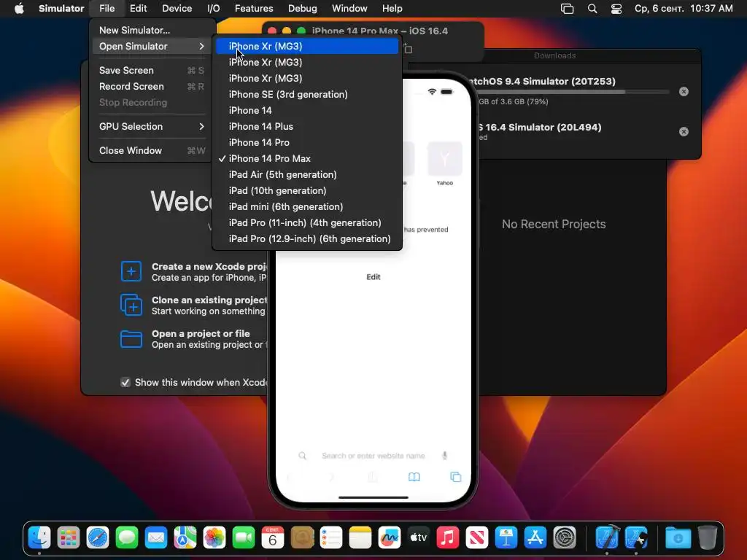Launch Keynote from the Dock
747x560 pixels.
pyautogui.click(x=506, y=538)
